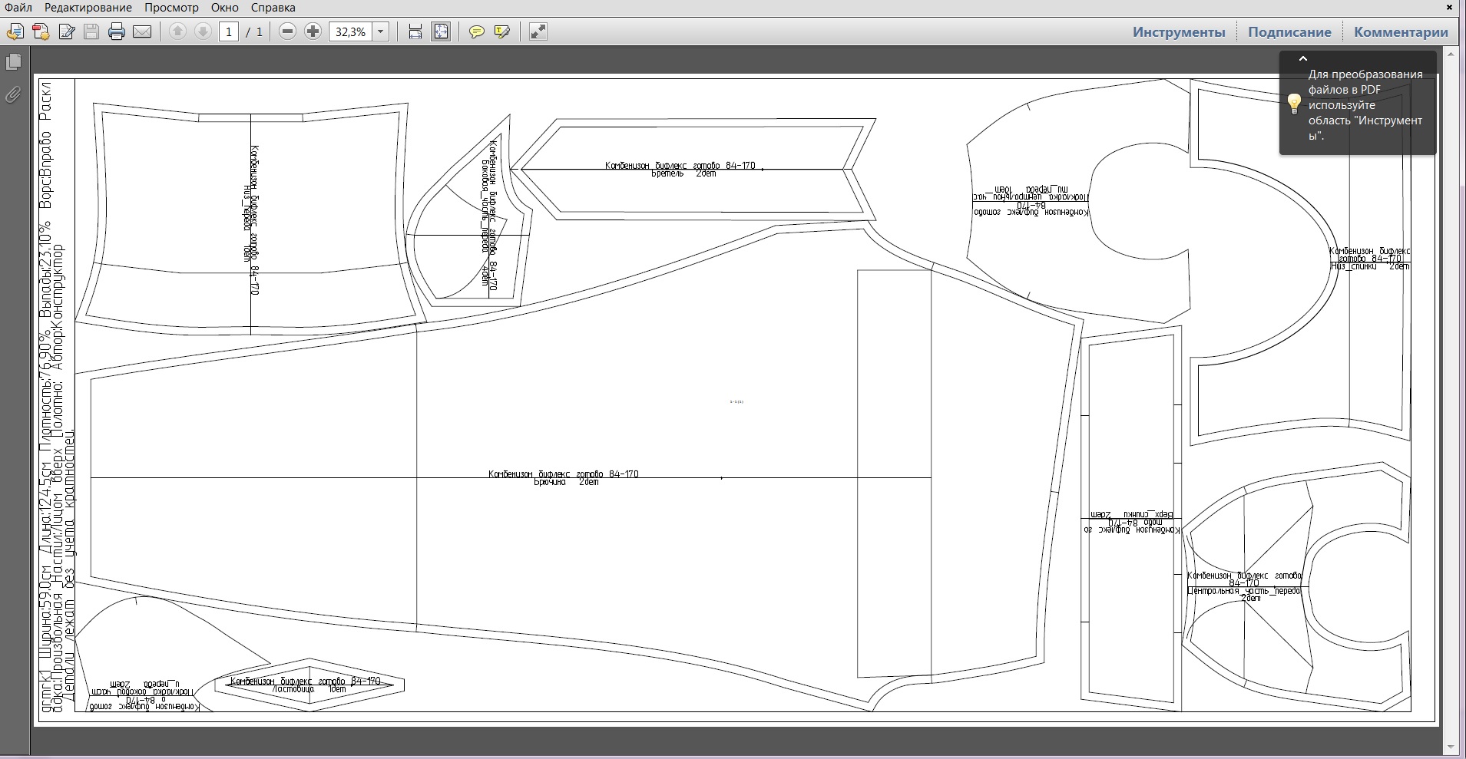Send file by email envelope icon
Viewport: 1466px width, 759px height.
(142, 31)
